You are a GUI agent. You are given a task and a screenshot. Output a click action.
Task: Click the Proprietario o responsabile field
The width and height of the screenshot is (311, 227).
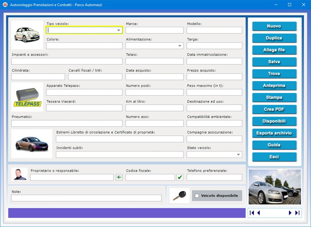point(72,177)
